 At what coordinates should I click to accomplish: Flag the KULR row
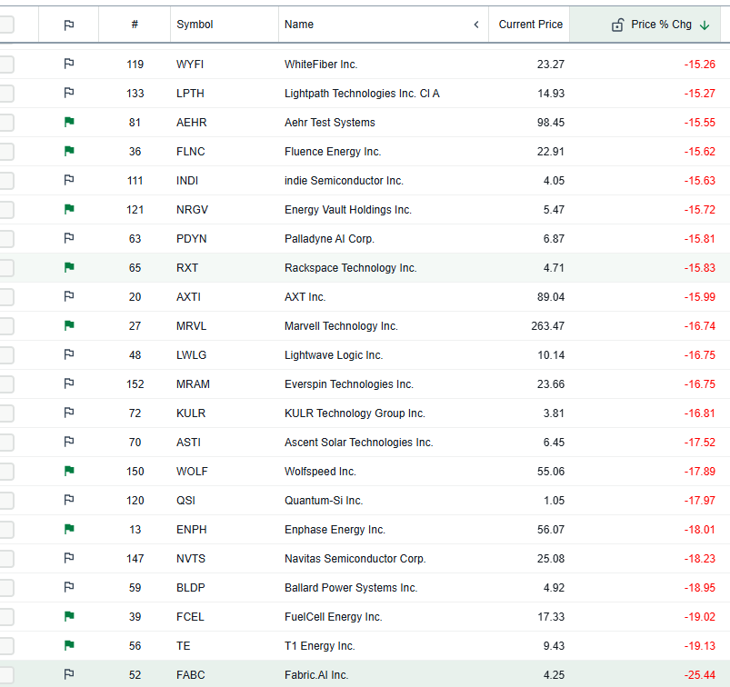point(69,413)
